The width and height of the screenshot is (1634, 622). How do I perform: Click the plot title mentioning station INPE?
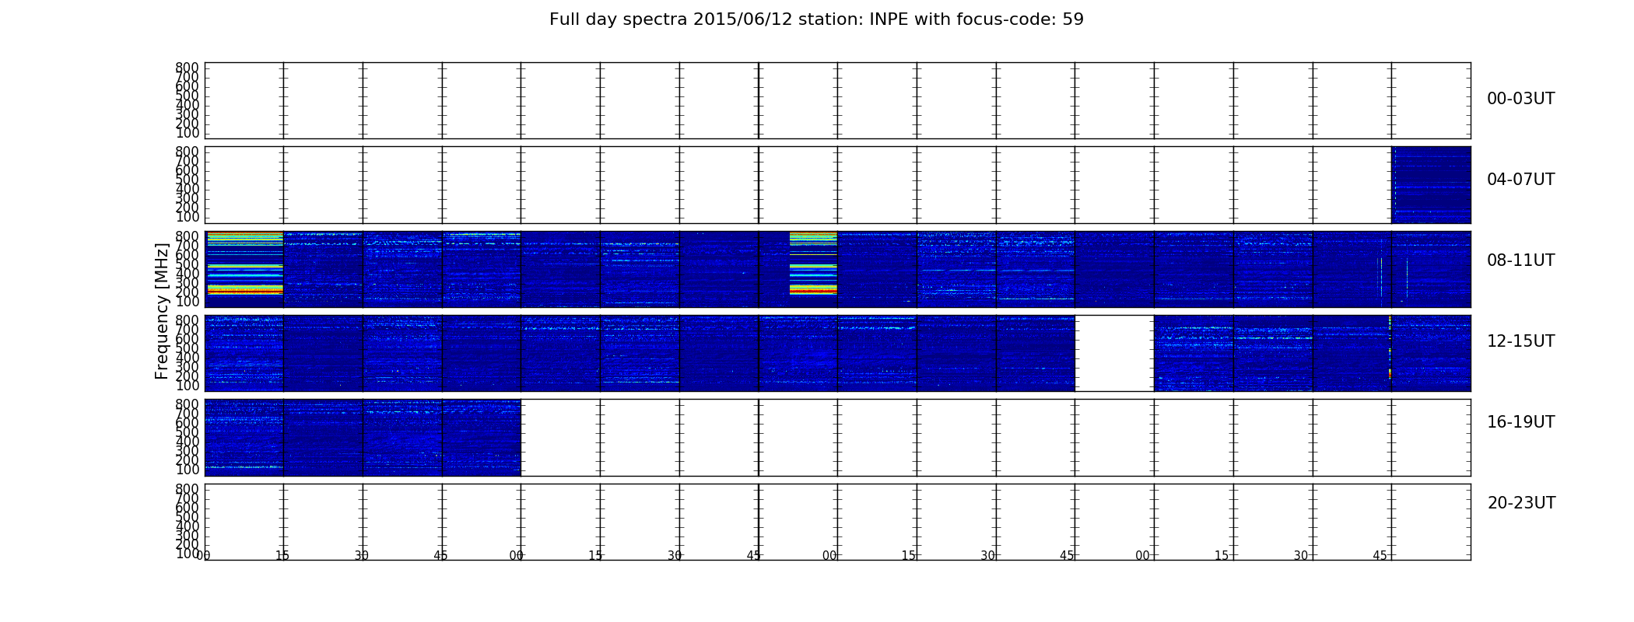tap(816, 19)
